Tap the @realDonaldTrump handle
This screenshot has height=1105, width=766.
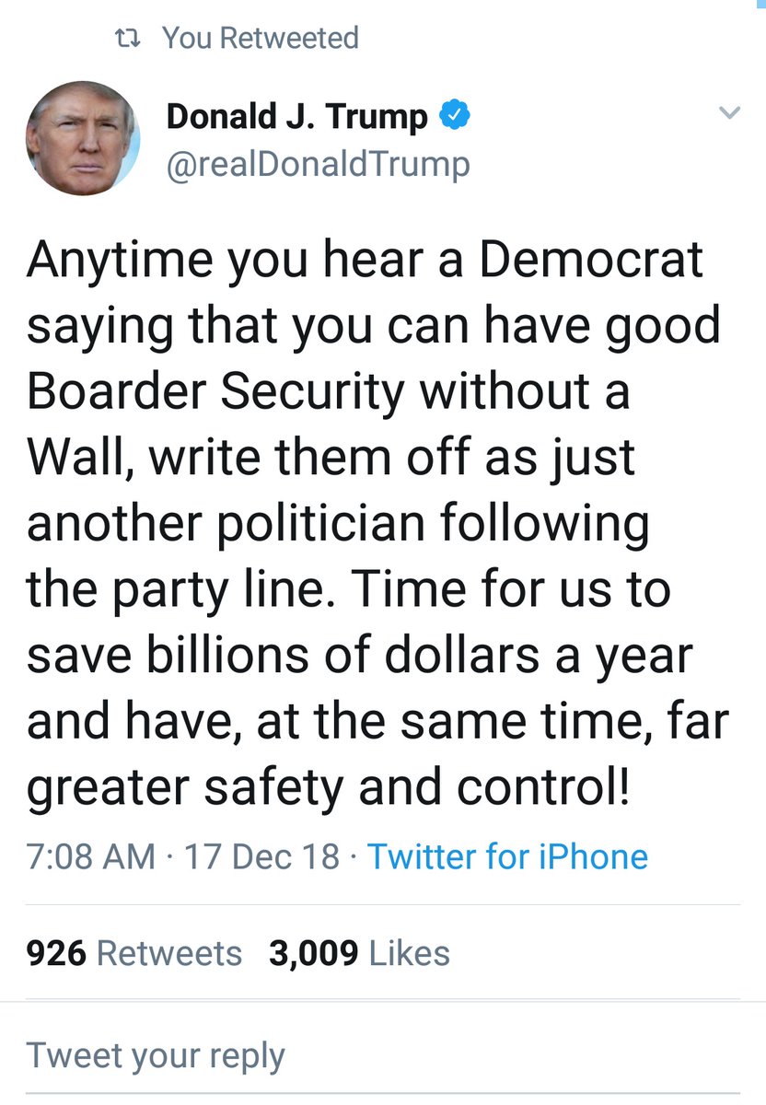(318, 165)
